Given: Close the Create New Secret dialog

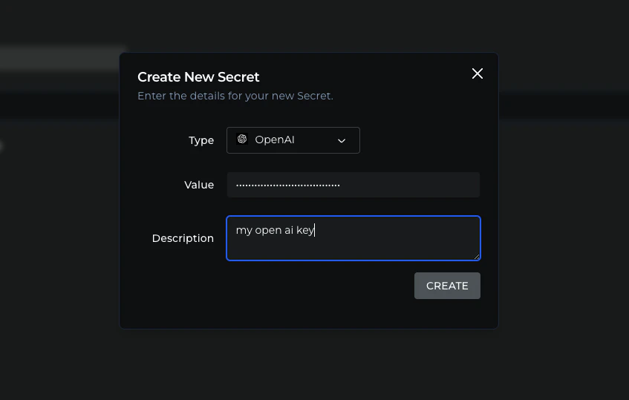Looking at the screenshot, I should tap(477, 73).
